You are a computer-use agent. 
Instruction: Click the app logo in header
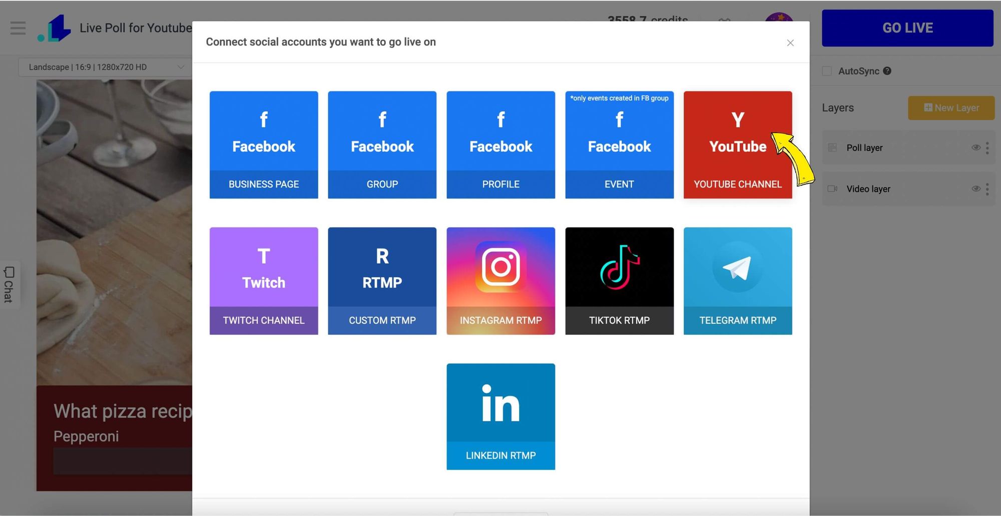click(55, 28)
